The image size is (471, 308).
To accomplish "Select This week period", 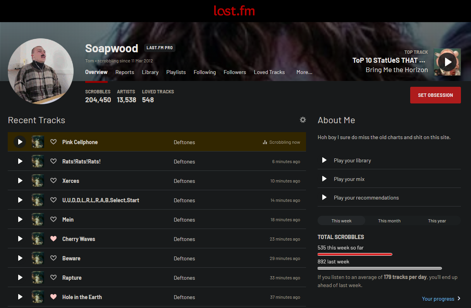I will [342, 221].
